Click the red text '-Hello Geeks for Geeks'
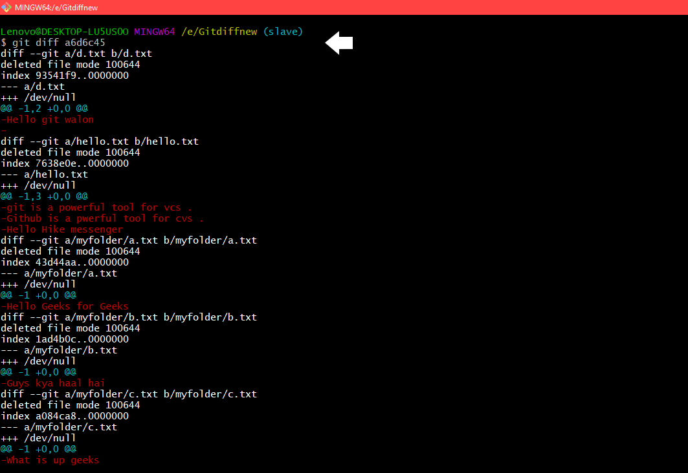The width and height of the screenshot is (688, 473). point(65,306)
